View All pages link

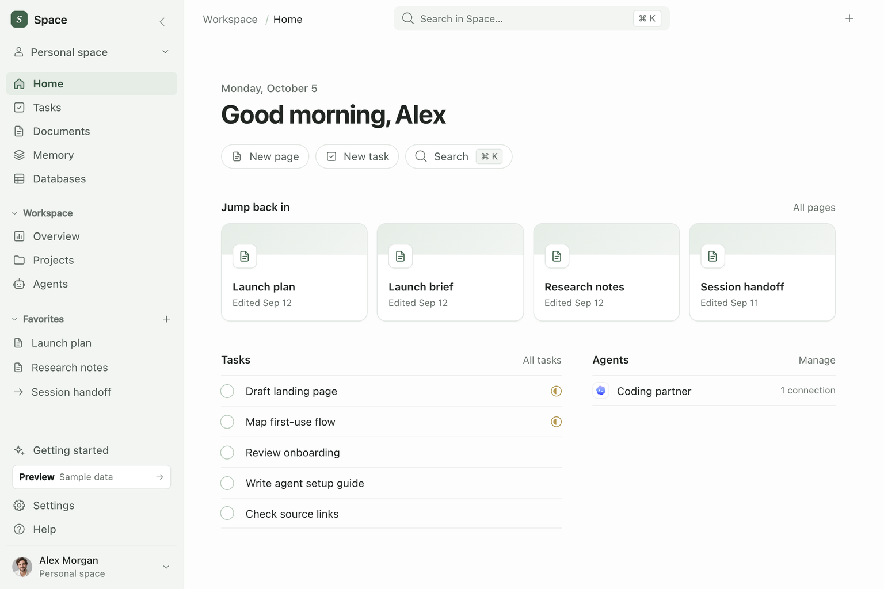coord(814,208)
